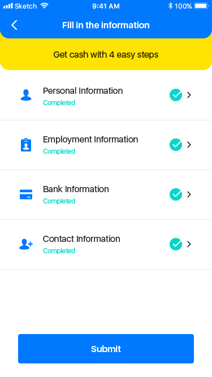Click the yellow 4 easy steps banner
The height and width of the screenshot is (377, 212).
pyautogui.click(x=106, y=55)
